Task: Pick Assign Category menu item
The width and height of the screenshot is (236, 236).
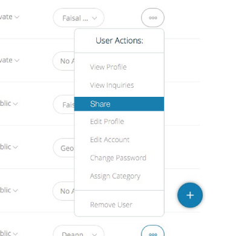Action: click(115, 176)
